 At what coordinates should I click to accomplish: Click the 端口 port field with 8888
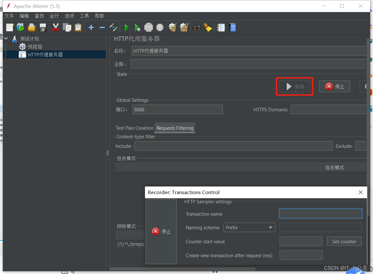pyautogui.click(x=178, y=110)
